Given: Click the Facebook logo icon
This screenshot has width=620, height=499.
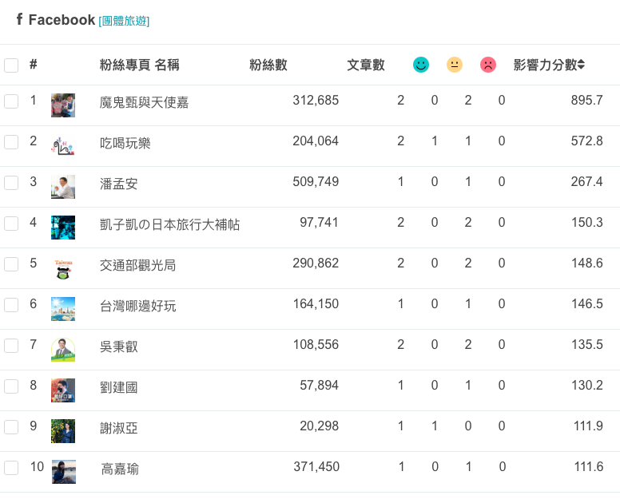Looking at the screenshot, I should click(19, 18).
